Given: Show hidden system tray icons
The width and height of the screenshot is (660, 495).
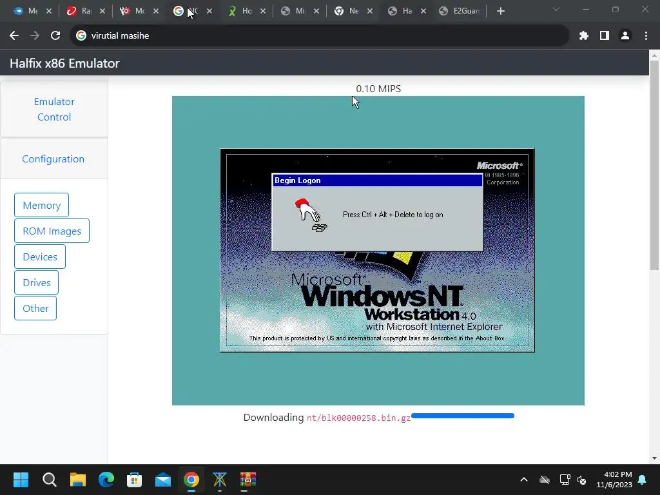Looking at the screenshot, I should pos(524,480).
